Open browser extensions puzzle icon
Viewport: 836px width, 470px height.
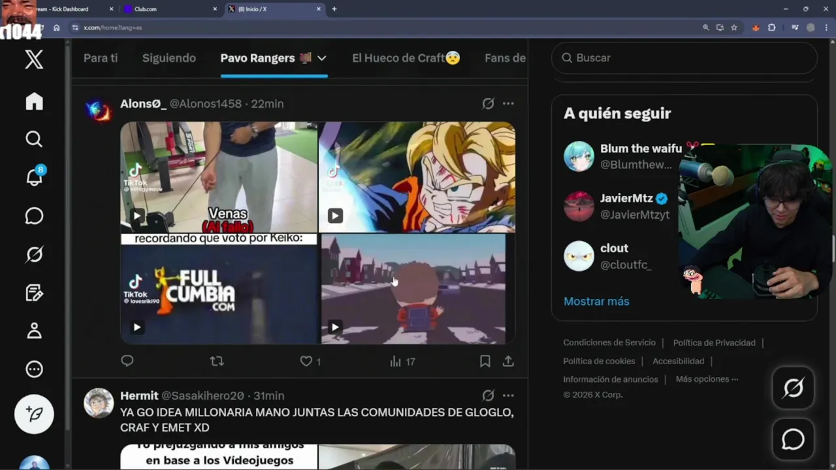tap(771, 27)
